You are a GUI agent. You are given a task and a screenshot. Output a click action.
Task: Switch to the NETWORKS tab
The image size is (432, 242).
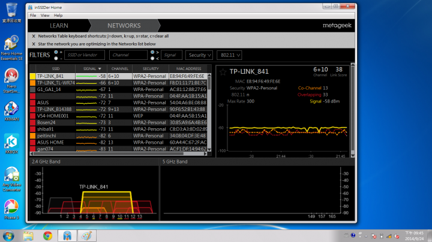click(124, 26)
